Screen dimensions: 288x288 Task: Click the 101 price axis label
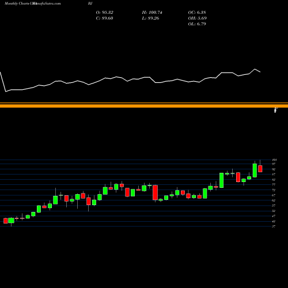coord(274,160)
